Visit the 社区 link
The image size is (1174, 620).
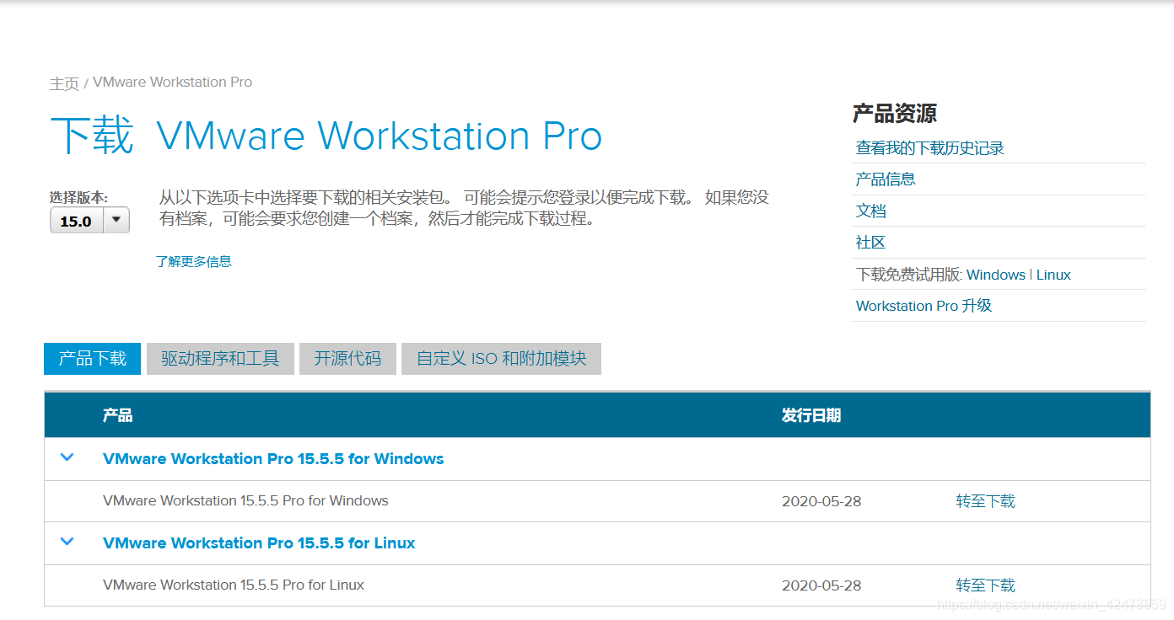tap(870, 243)
